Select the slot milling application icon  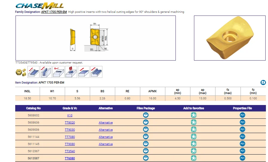coord(46,72)
